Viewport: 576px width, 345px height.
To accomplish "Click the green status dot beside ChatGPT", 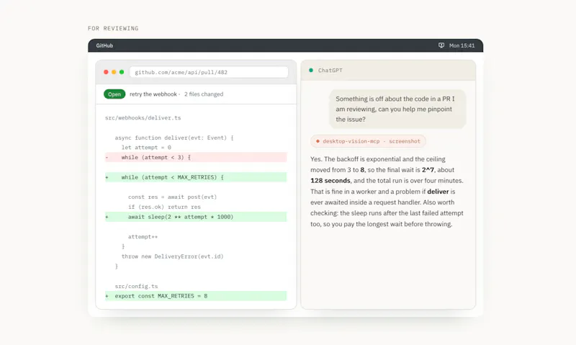I will click(x=311, y=70).
